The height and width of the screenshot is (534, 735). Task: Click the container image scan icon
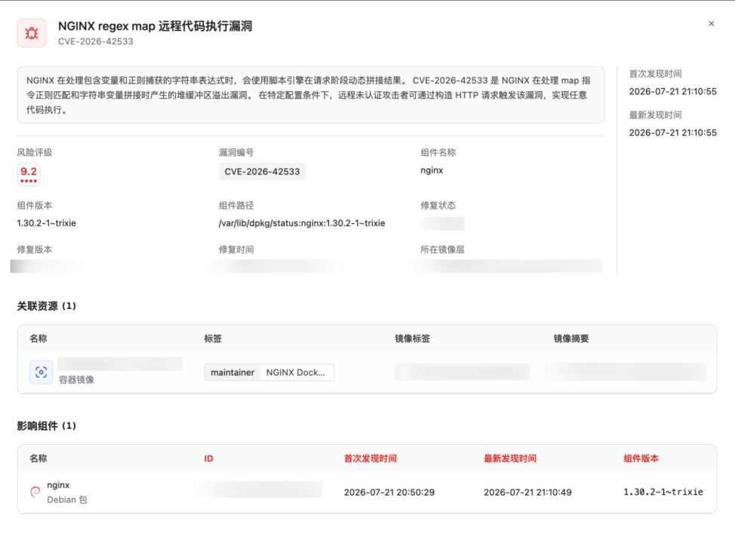42,373
